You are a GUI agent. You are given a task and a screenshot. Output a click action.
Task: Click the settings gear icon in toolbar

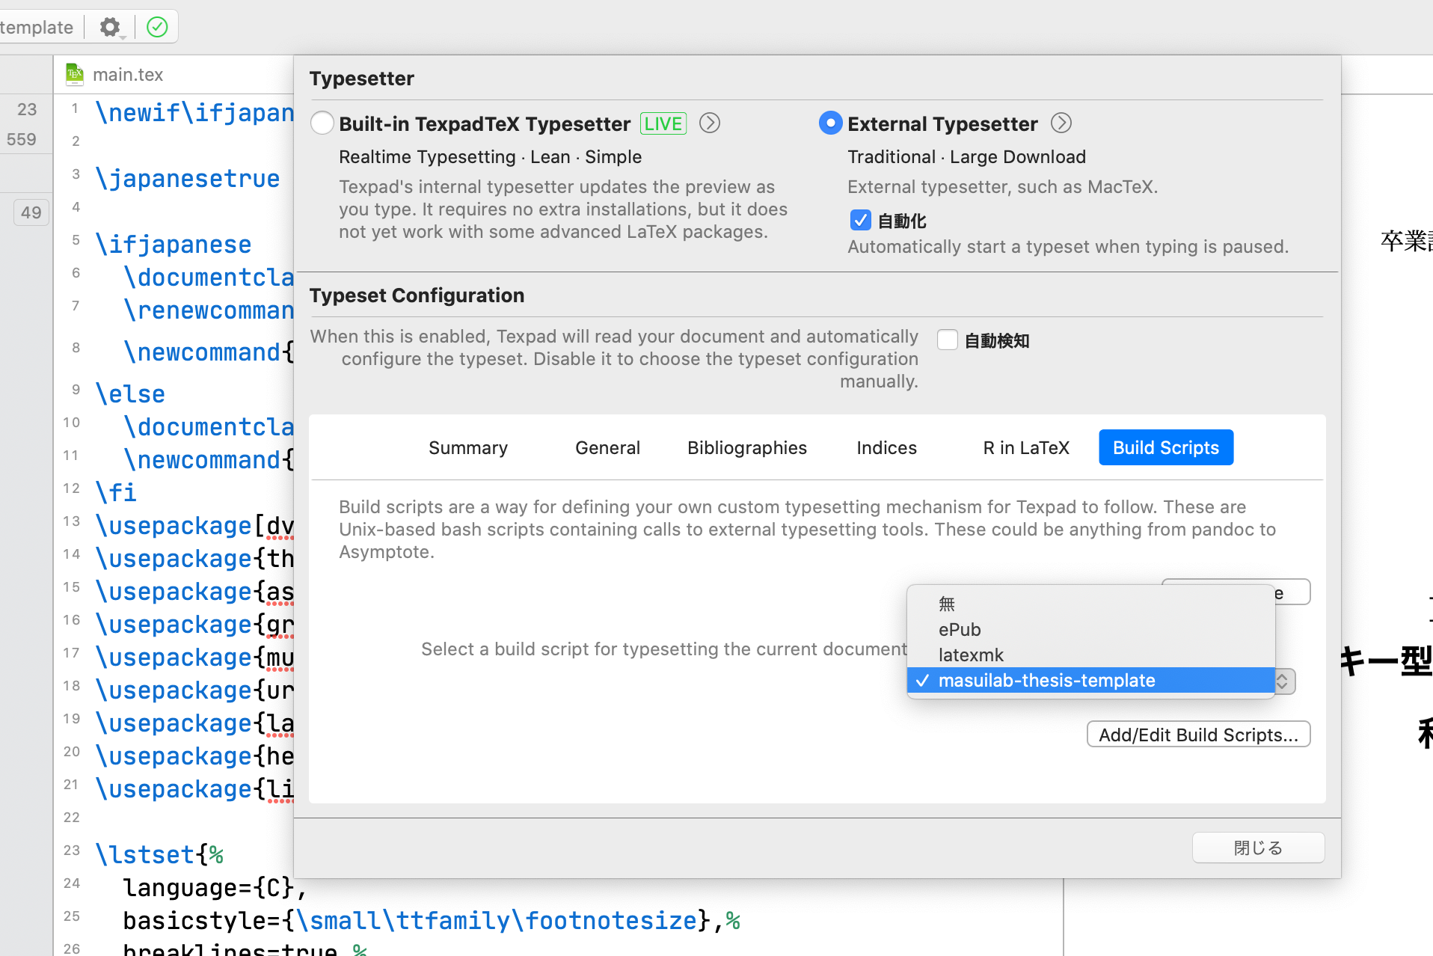110,28
